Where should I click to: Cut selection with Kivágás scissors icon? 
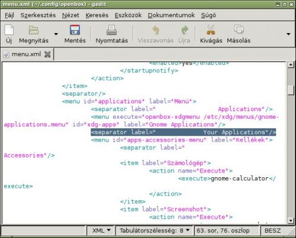tap(211, 30)
